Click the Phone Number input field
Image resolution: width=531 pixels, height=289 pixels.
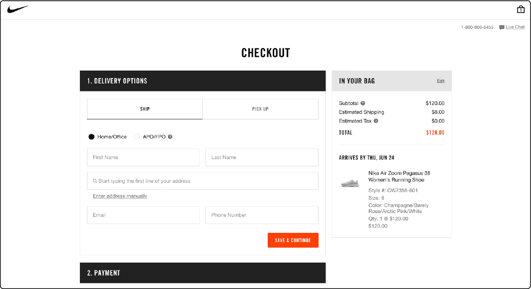(262, 215)
